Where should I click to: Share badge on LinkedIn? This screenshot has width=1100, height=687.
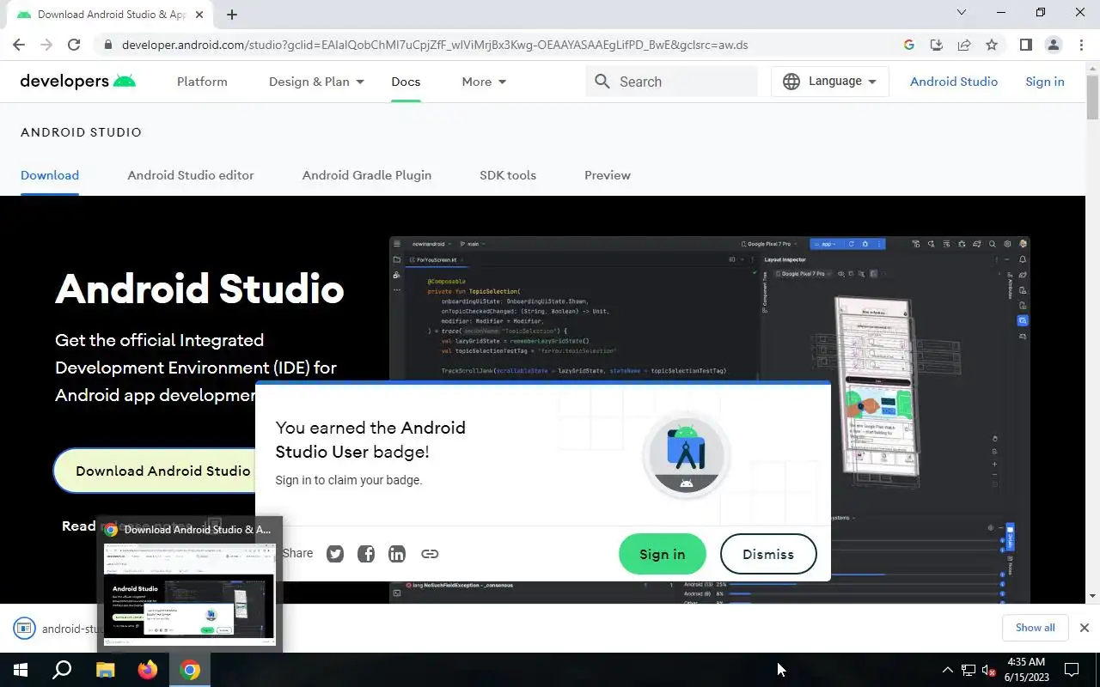(x=397, y=554)
